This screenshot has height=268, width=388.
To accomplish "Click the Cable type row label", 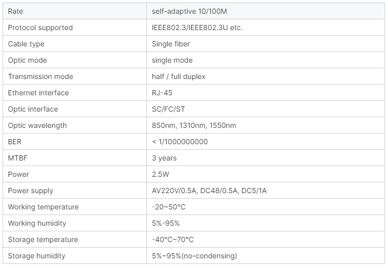I will 26,44.
